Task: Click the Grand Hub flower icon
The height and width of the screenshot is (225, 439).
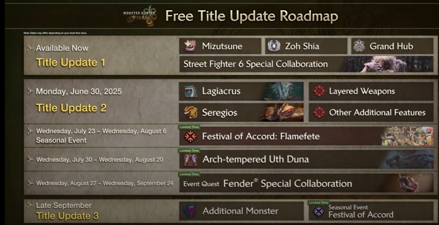Action: (359, 46)
